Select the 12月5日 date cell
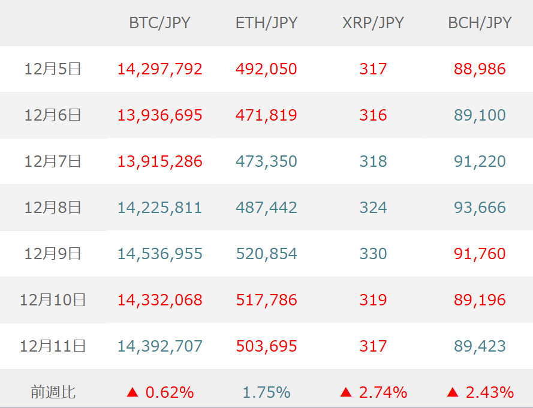This screenshot has width=533, height=408. tap(53, 69)
